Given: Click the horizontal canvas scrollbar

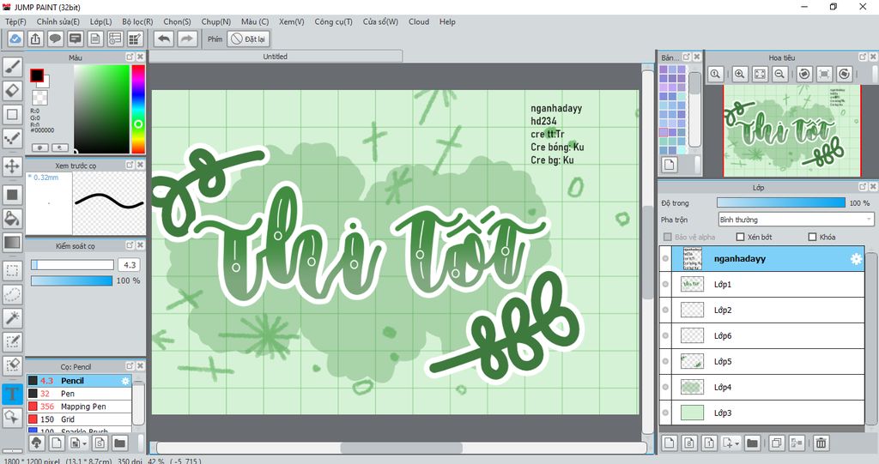Looking at the screenshot, I should (x=402, y=449).
